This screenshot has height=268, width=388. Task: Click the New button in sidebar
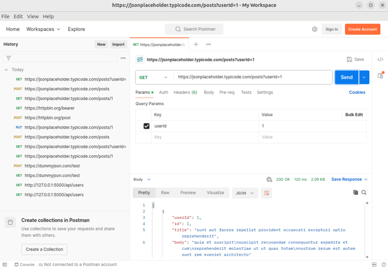[x=101, y=45]
